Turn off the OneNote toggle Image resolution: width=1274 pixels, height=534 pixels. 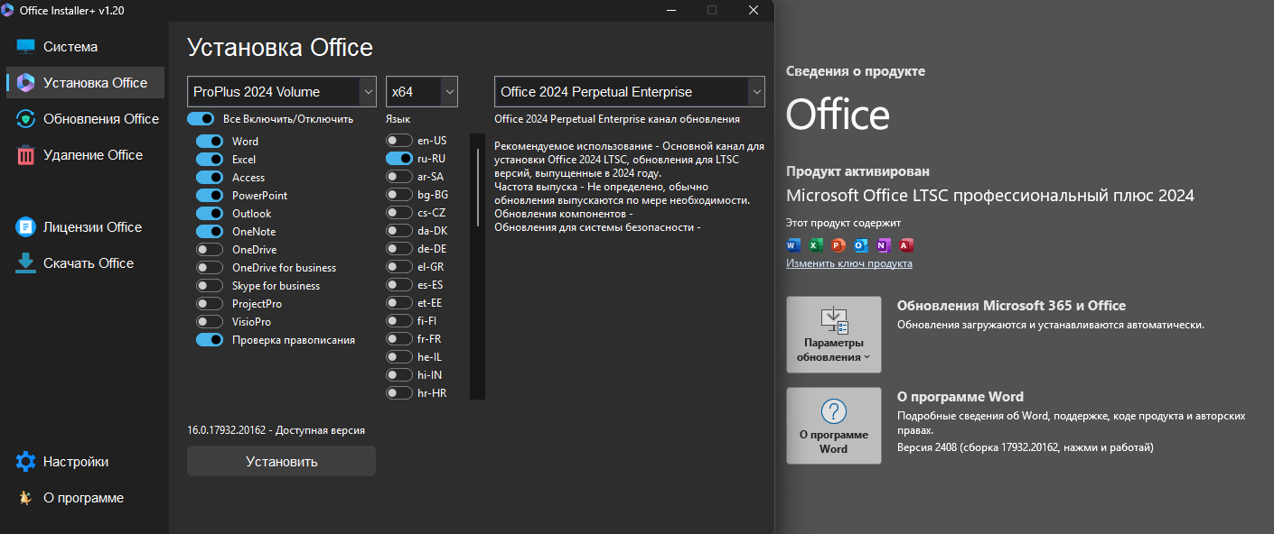point(210,232)
